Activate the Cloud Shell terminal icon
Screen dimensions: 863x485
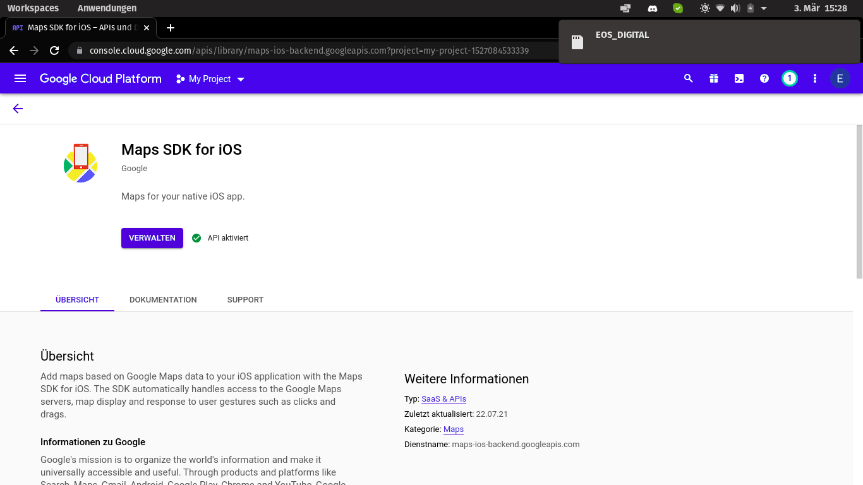coord(739,78)
